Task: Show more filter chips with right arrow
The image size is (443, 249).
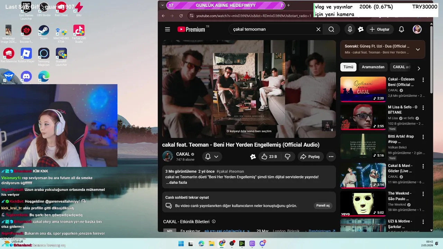Action: click(x=419, y=68)
